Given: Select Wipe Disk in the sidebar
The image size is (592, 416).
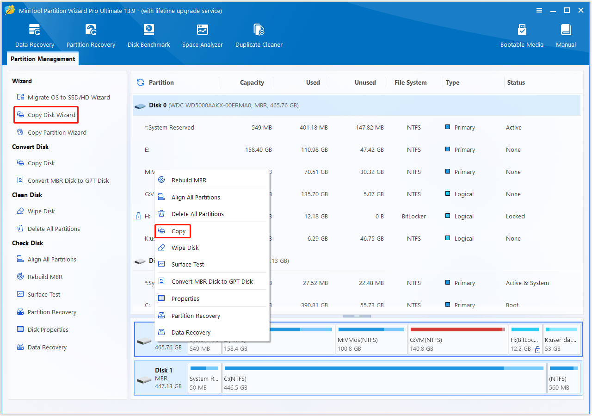Looking at the screenshot, I should tap(36, 211).
